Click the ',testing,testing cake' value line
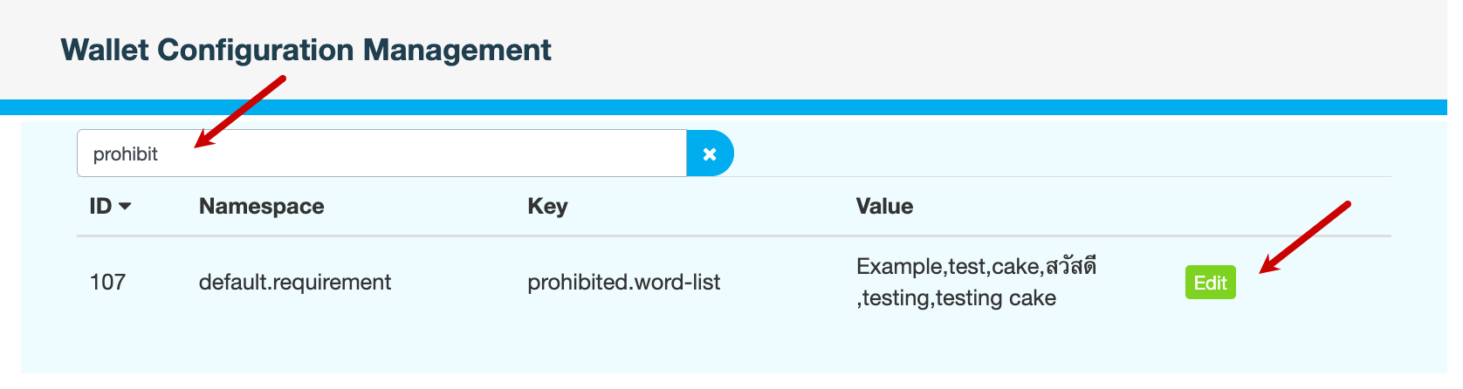 (x=957, y=298)
